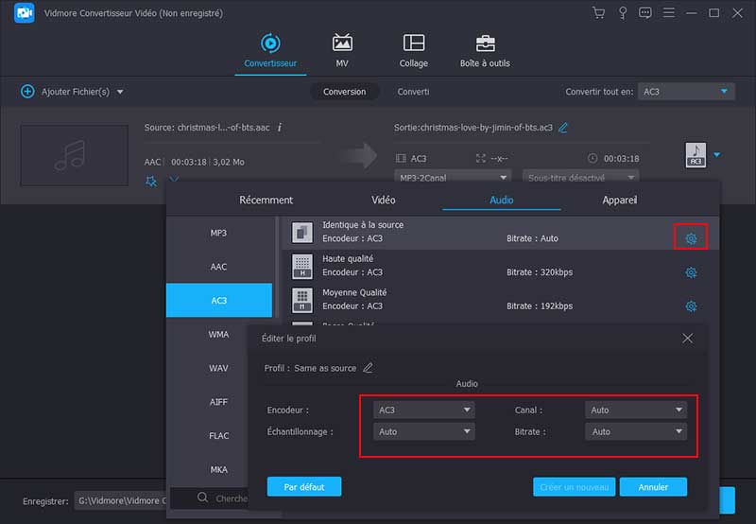The image size is (756, 524).
Task: Show source file info icon
Action: [280, 127]
